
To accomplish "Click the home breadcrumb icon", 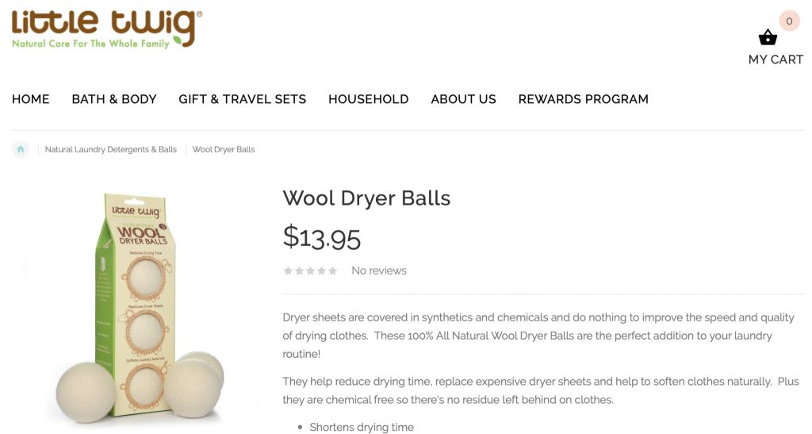I will coord(21,150).
